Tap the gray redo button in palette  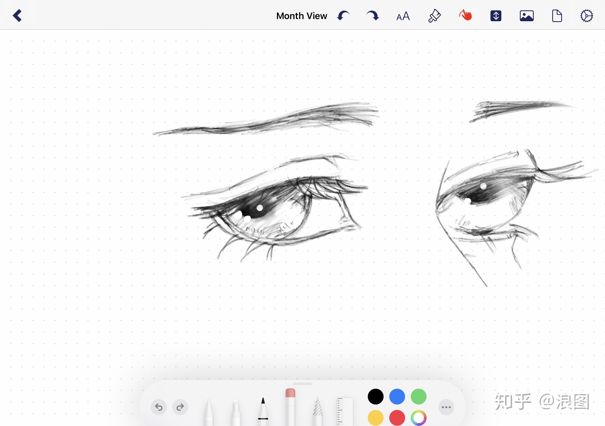(180, 407)
